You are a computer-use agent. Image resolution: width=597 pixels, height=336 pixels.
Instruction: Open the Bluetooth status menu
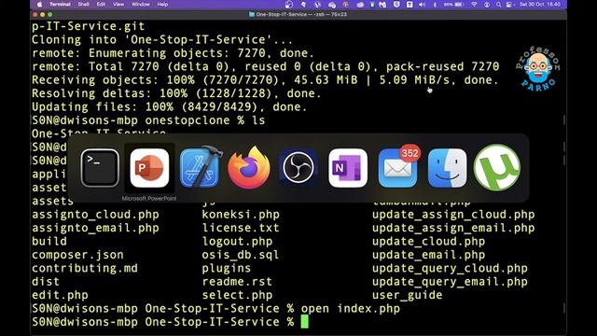coord(435,5)
